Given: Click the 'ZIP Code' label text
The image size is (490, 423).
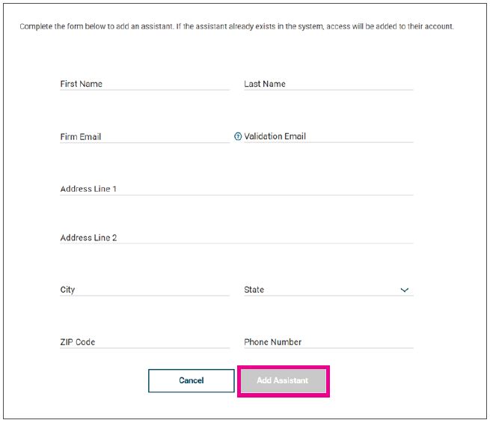Looking at the screenshot, I should pos(78,342).
